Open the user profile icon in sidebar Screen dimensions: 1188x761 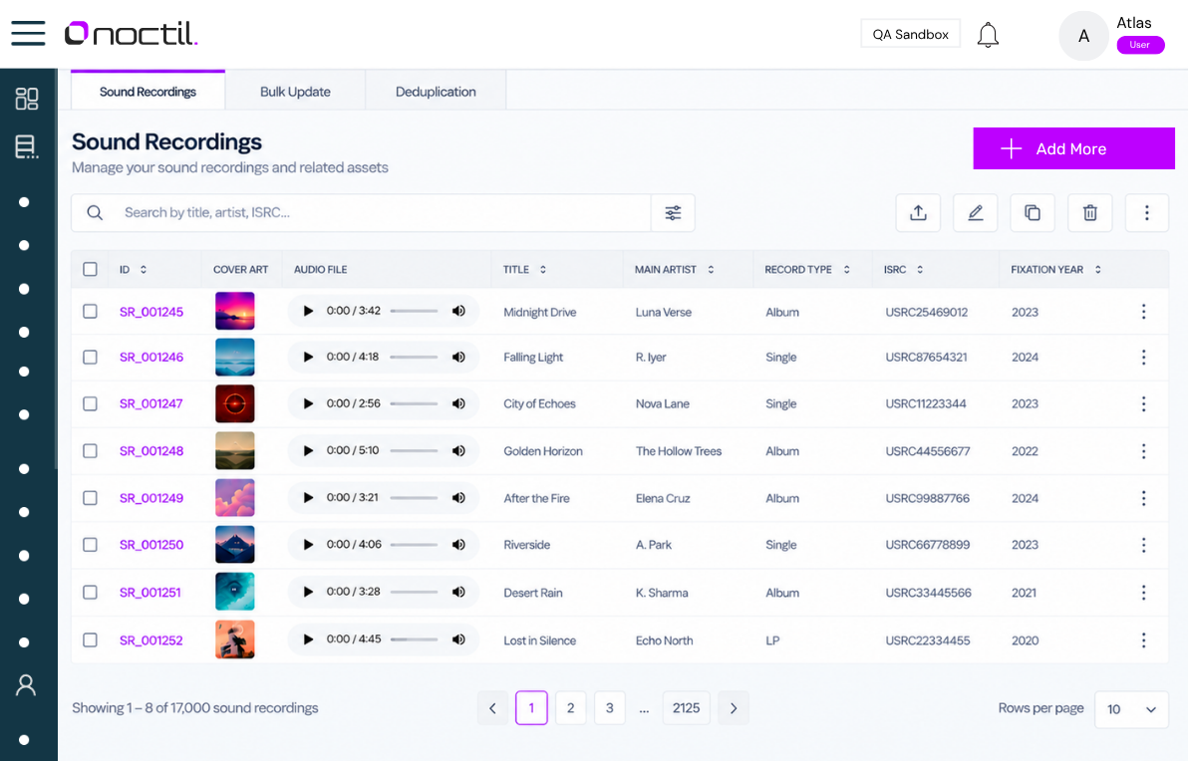coord(26,685)
